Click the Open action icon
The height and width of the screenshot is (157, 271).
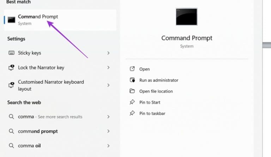click(132, 69)
